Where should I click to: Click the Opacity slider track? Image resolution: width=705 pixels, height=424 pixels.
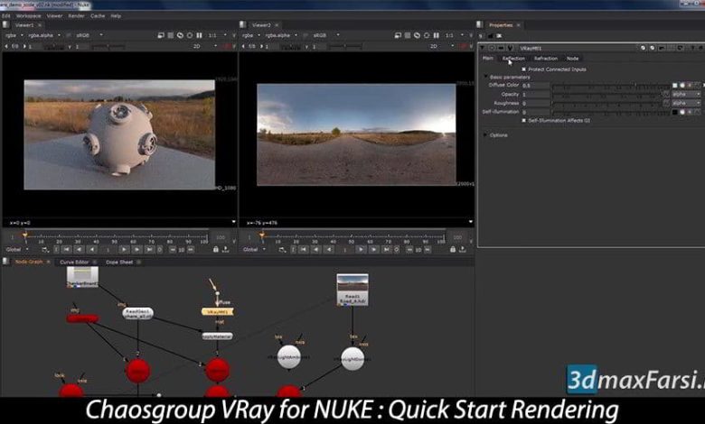(x=607, y=94)
